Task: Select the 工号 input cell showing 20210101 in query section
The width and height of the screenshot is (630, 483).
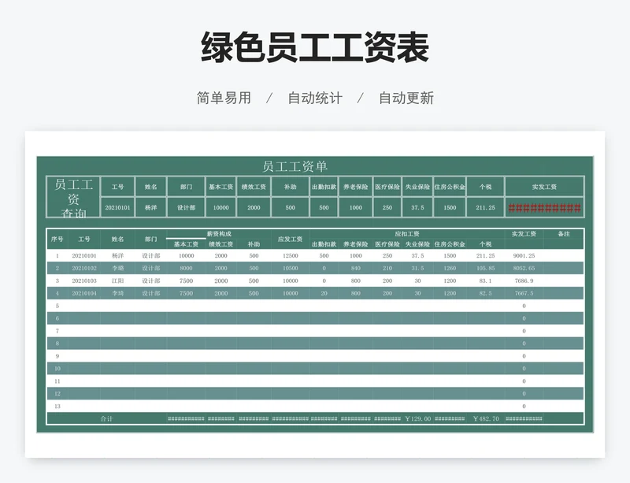Action: [117, 207]
